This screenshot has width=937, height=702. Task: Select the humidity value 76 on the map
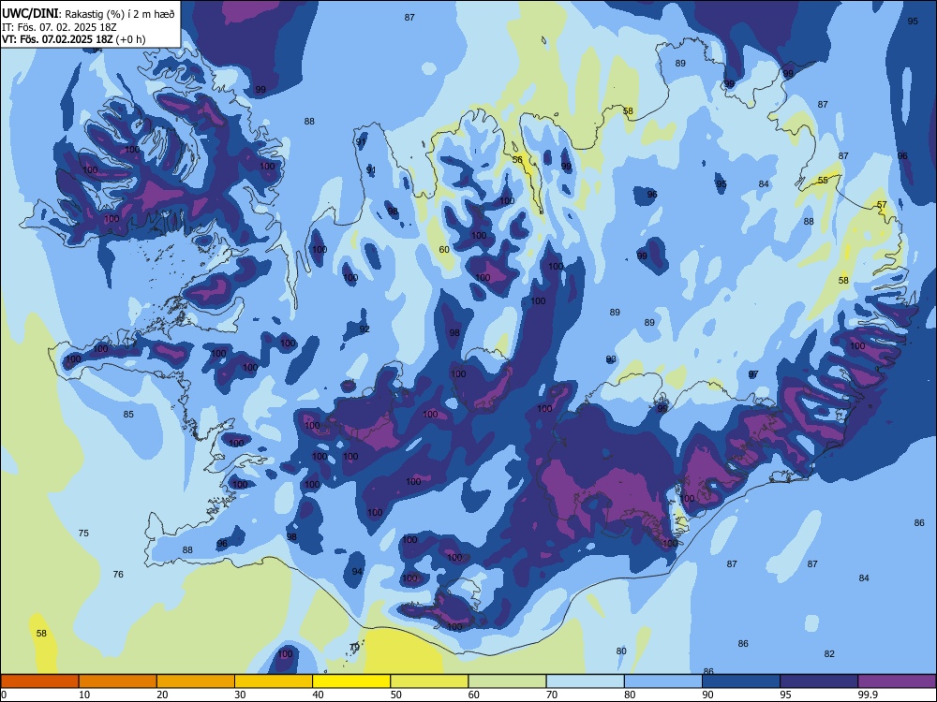tap(118, 575)
